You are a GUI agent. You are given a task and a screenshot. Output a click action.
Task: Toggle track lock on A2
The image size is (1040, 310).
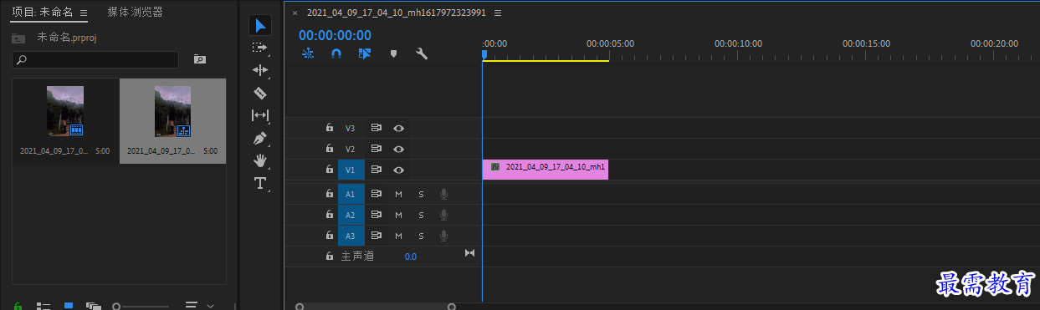click(330, 215)
